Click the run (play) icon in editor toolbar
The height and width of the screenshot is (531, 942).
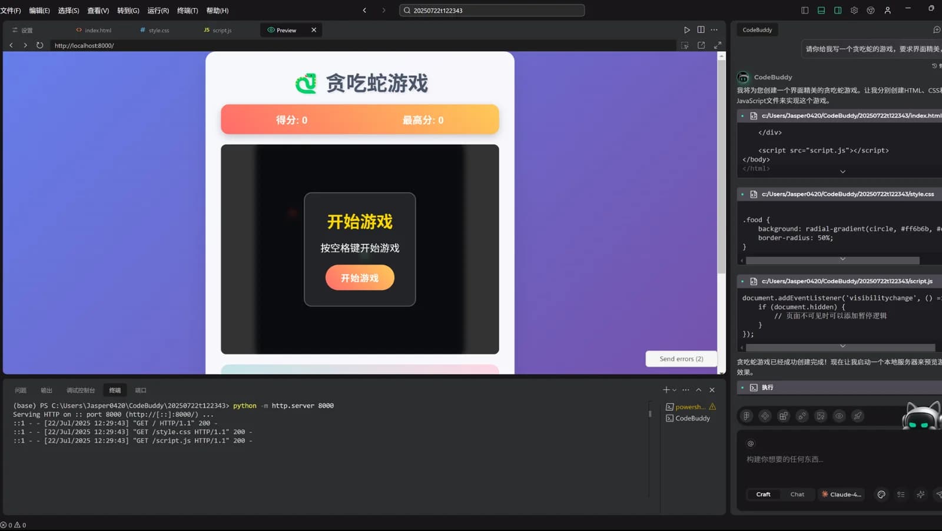[686, 30]
